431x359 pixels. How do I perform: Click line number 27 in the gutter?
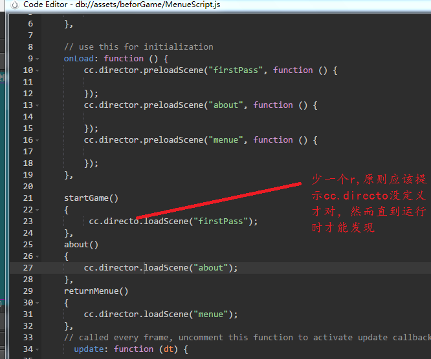pos(28,268)
